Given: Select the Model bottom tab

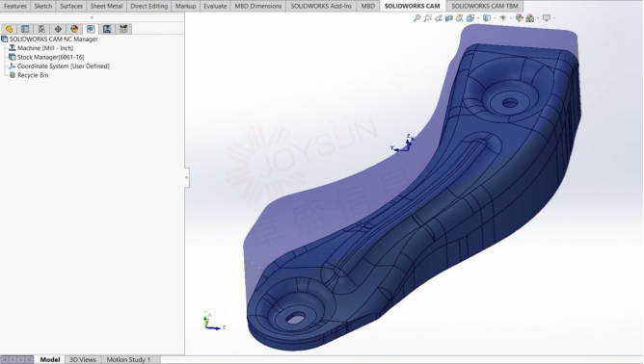Looking at the screenshot, I should click(x=50, y=359).
